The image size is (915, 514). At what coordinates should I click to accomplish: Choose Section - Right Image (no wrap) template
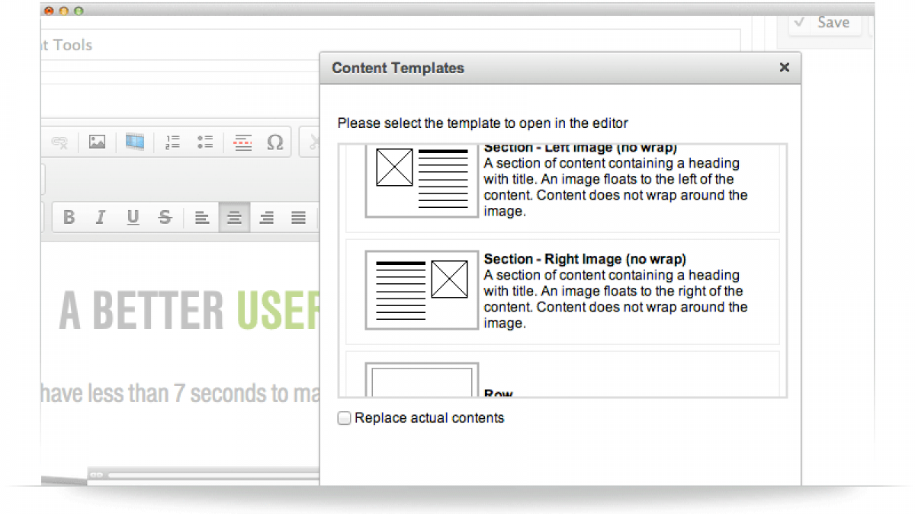pyautogui.click(x=562, y=292)
